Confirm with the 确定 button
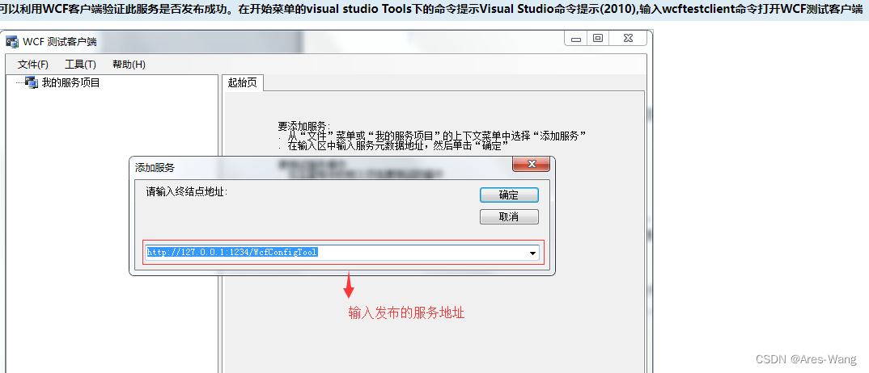 click(x=509, y=195)
